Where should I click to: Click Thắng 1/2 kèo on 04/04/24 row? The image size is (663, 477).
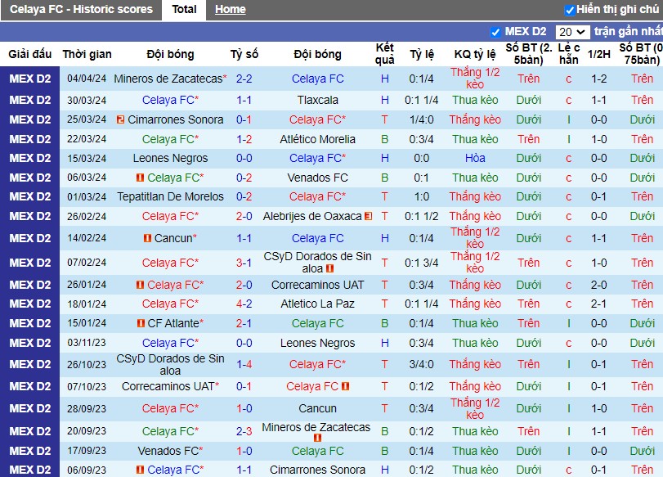coord(475,79)
